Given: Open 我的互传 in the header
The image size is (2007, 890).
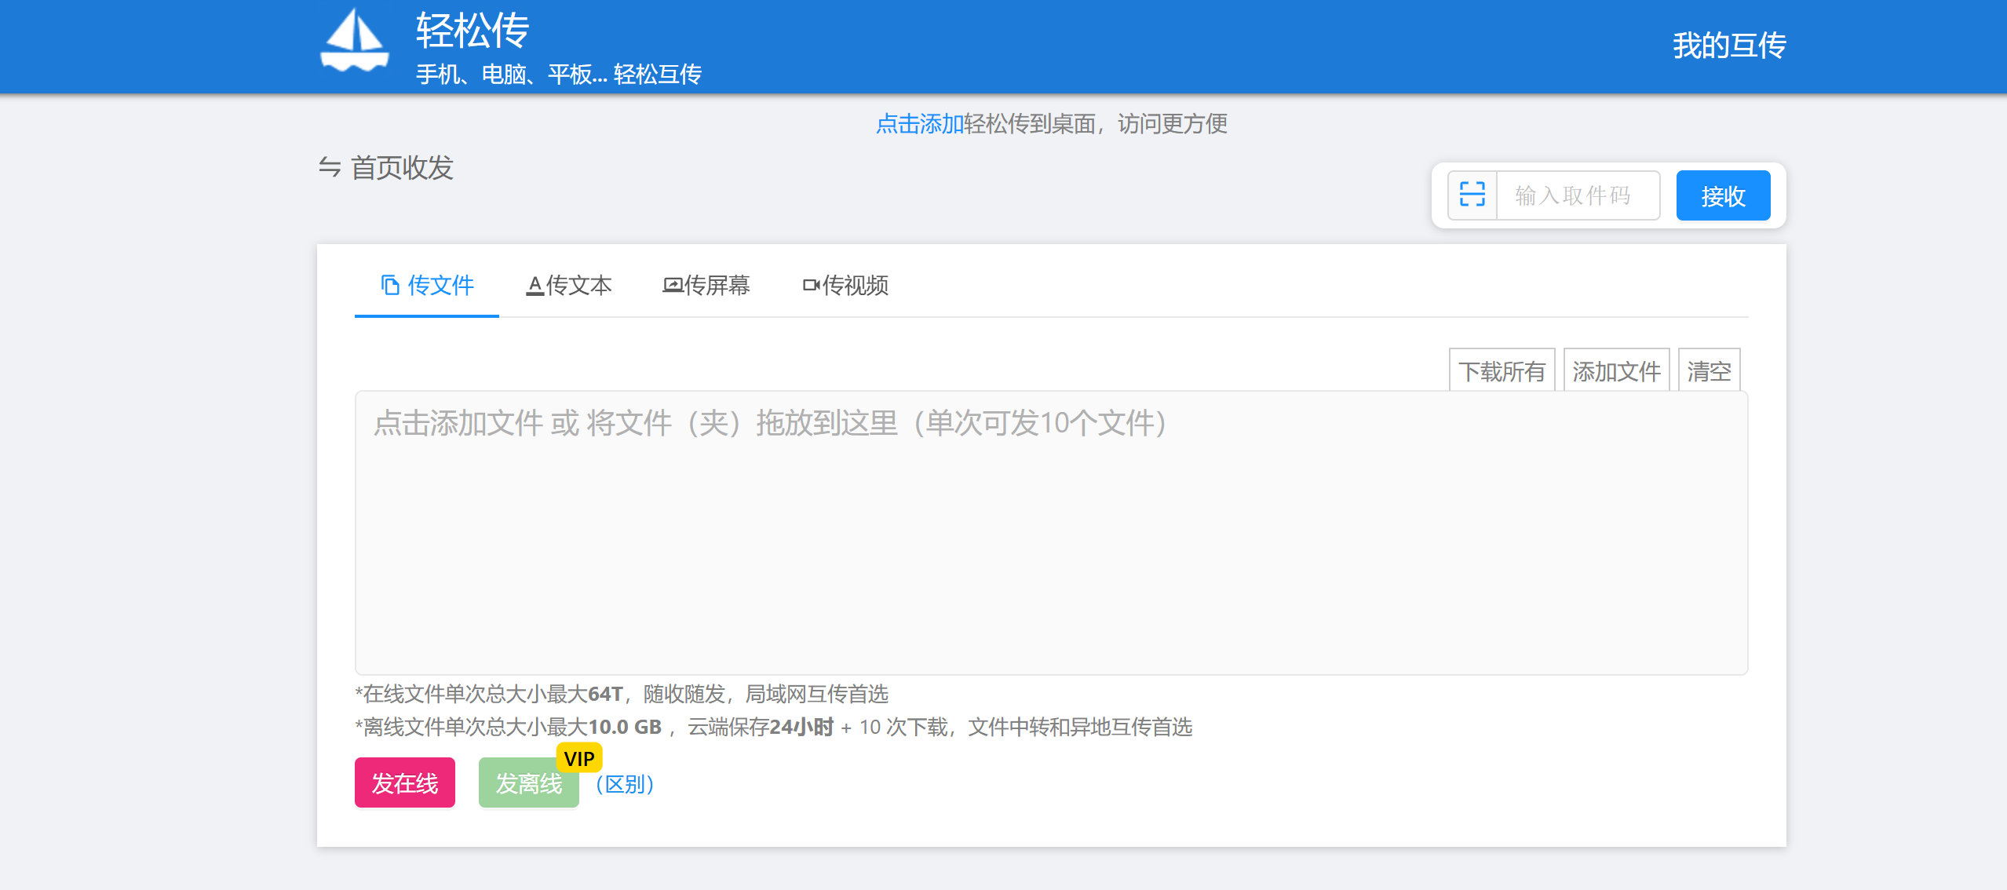Looking at the screenshot, I should [1729, 46].
